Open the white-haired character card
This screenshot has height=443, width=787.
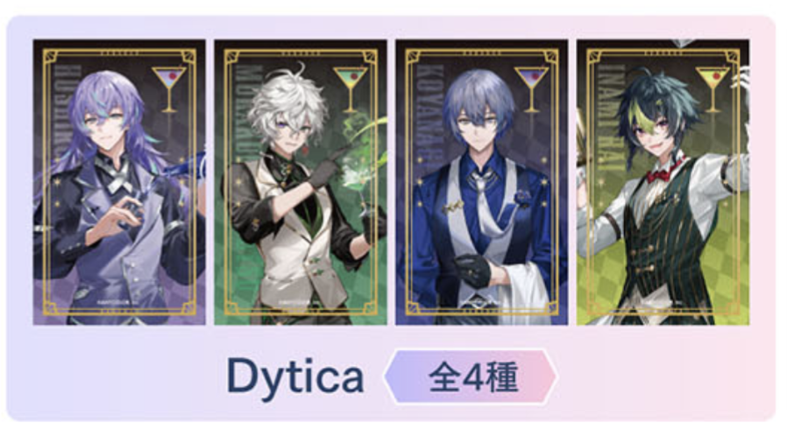coord(301,182)
